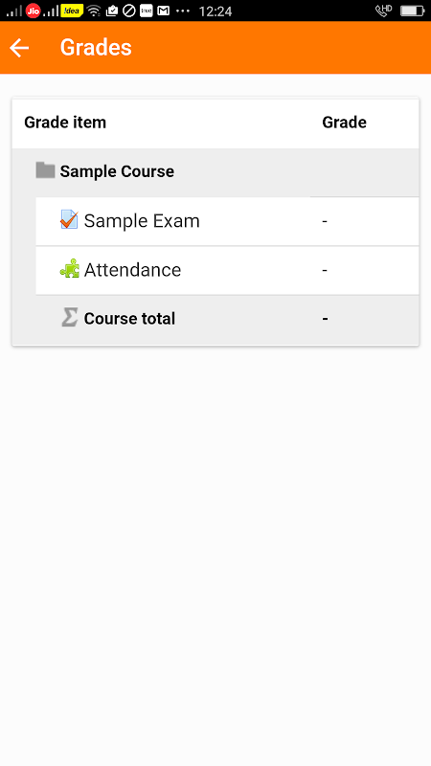Screen dimensions: 431x766
Task: Tap the Jio network icon in status bar
Action: coord(33,11)
